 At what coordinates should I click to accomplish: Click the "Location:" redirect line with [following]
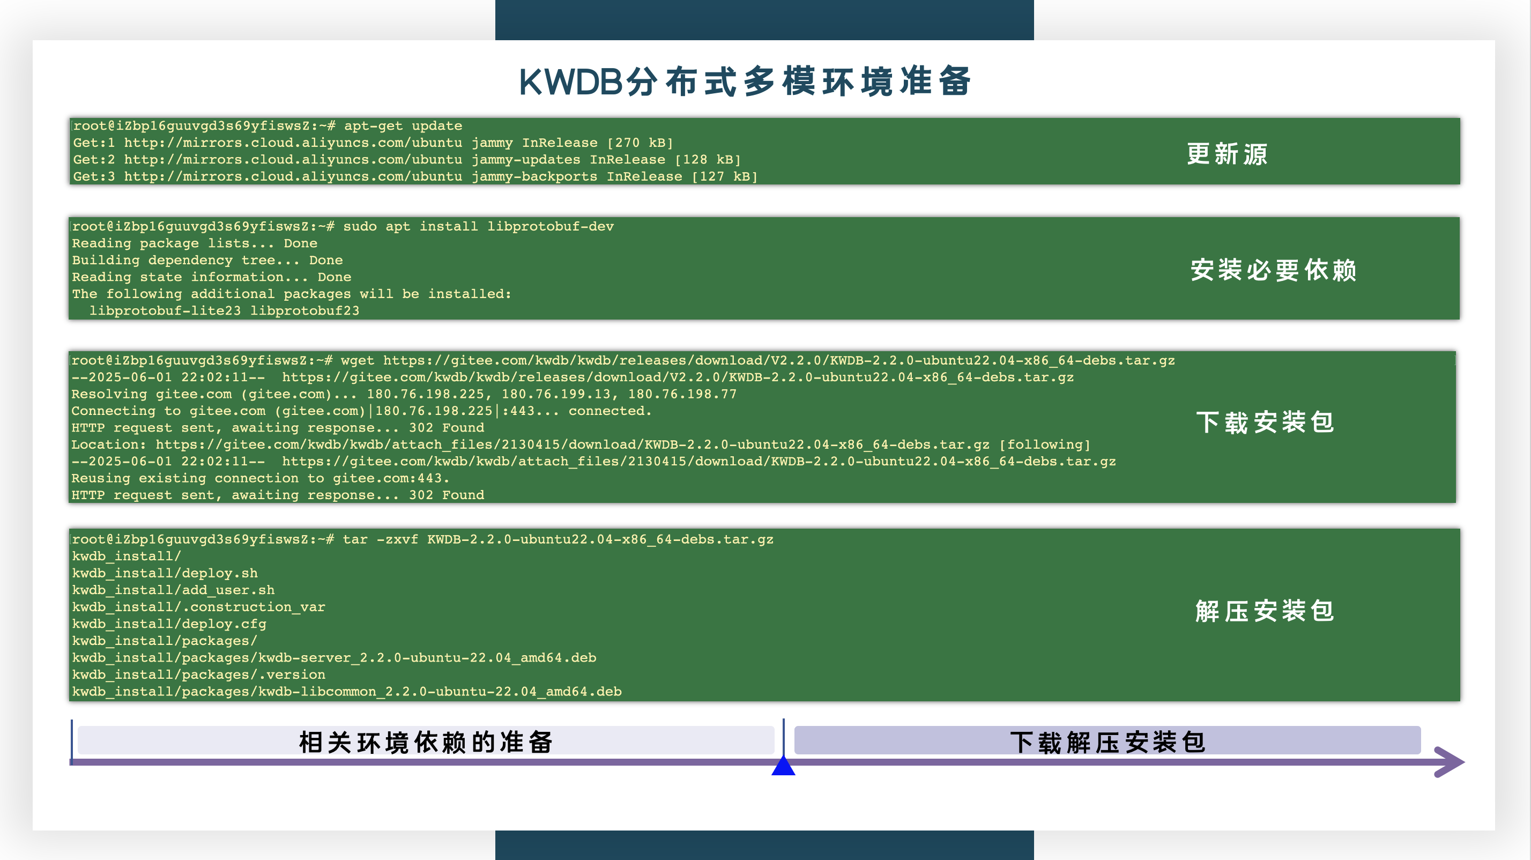pyautogui.click(x=581, y=444)
